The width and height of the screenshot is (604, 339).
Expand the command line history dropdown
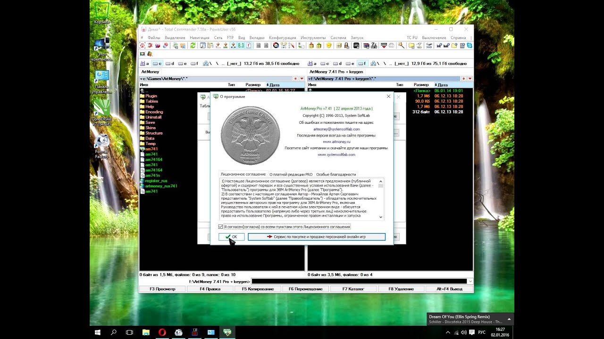click(x=470, y=282)
